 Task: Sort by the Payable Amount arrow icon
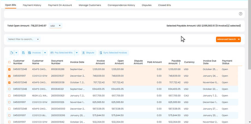coord(180,63)
